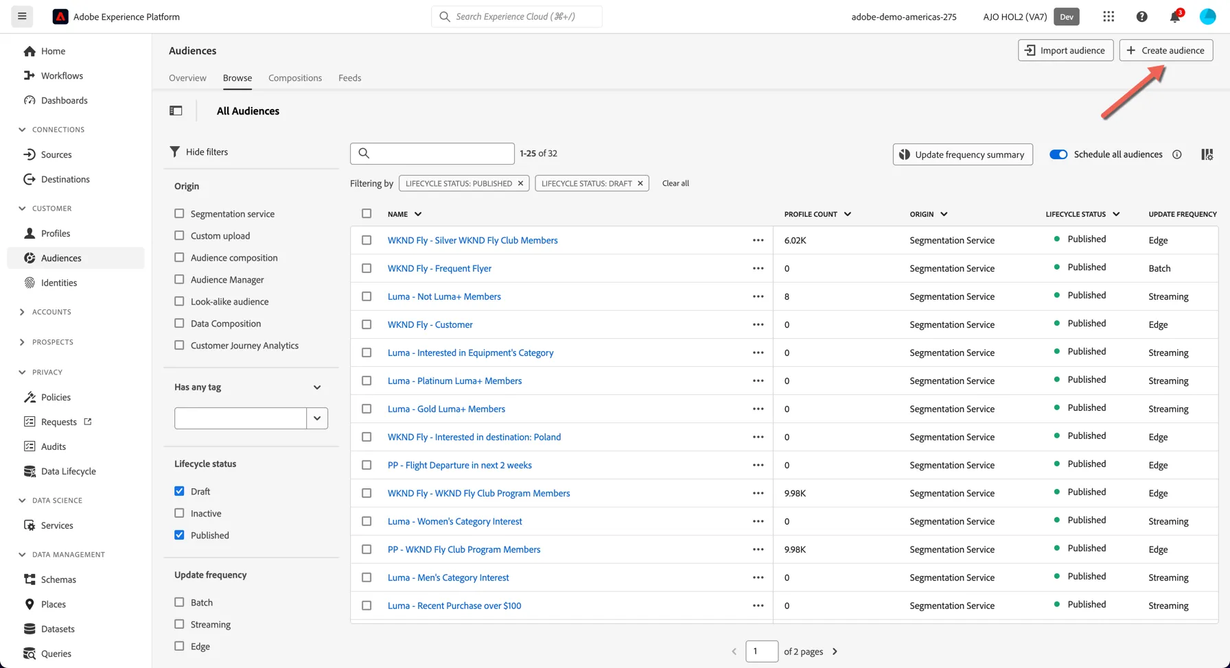This screenshot has height=668, width=1230.
Task: Toggle the folder side panel icon beside All Audiences
Action: coord(176,110)
